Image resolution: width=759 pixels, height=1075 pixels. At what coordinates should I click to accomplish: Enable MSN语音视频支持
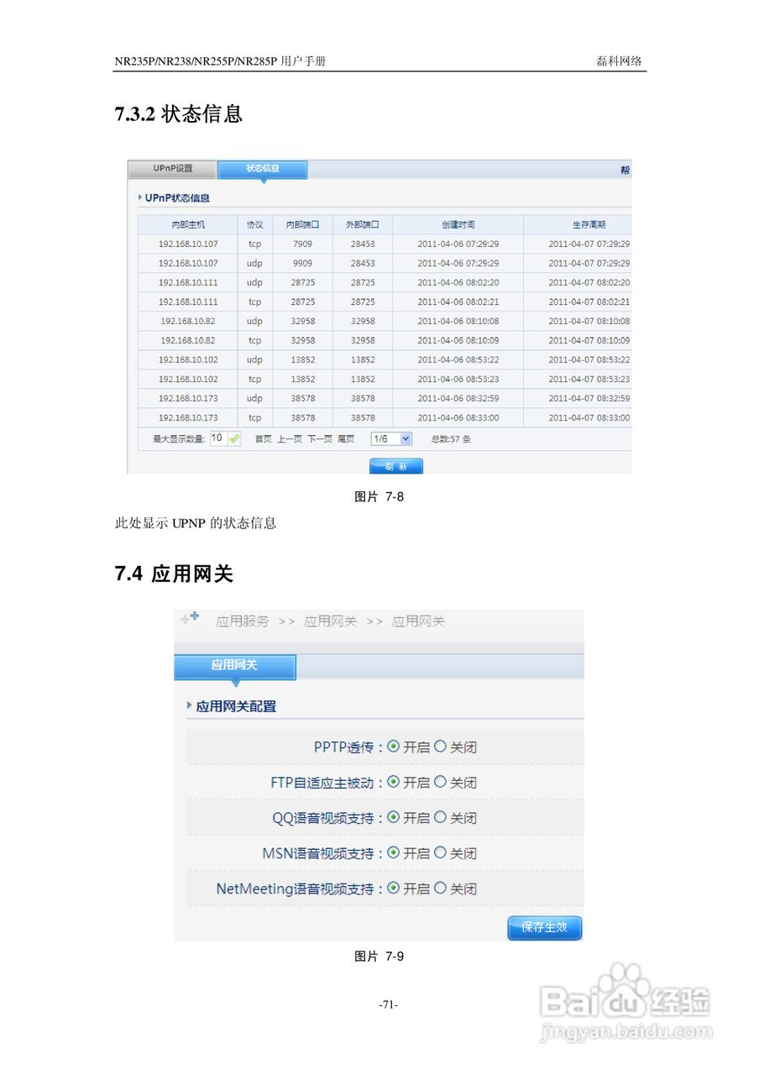(393, 853)
